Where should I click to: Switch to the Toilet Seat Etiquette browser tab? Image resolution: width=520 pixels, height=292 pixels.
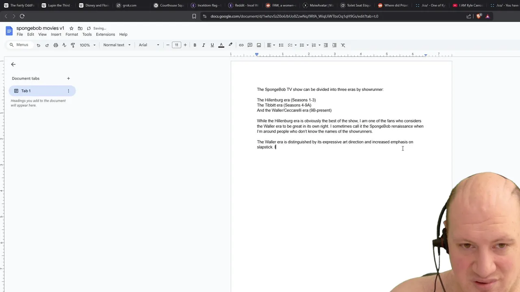tap(356, 5)
